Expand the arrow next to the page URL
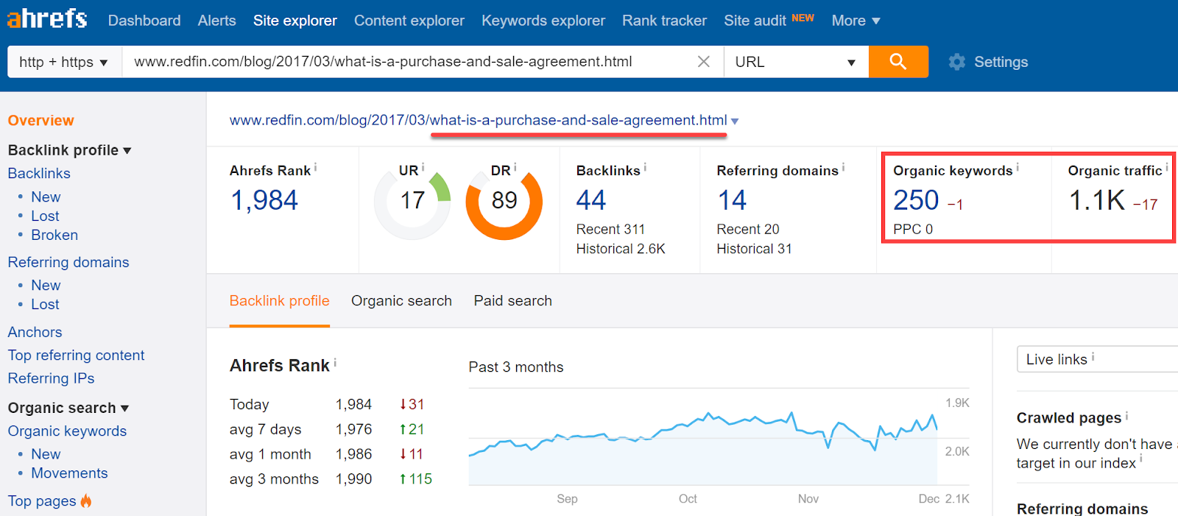 tap(735, 121)
